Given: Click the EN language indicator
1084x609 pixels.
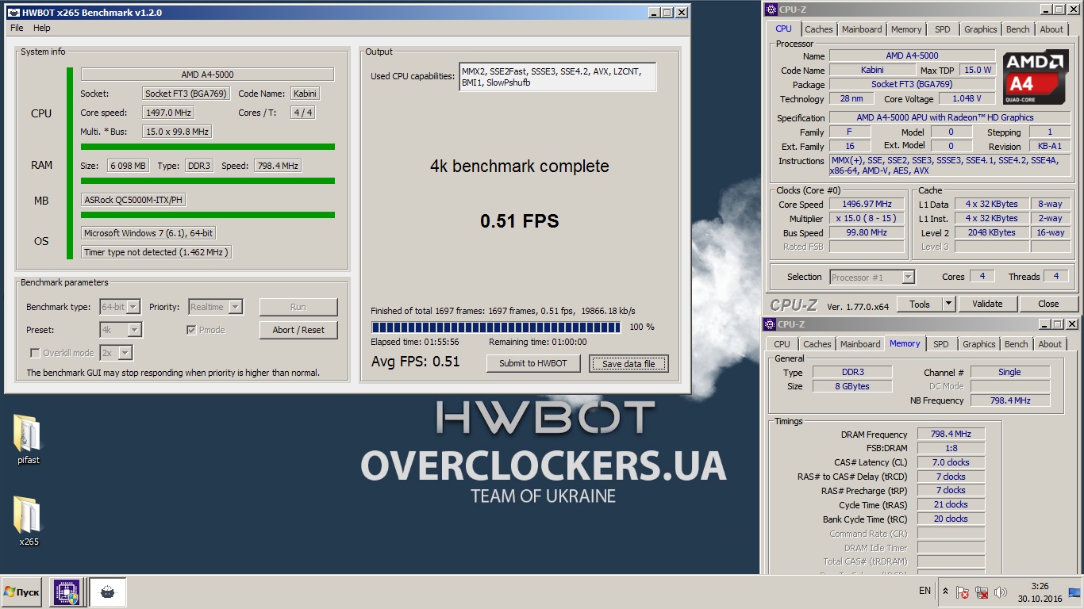Looking at the screenshot, I should pos(924,591).
